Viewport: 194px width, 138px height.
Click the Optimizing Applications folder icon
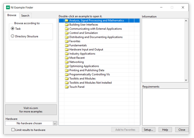coord(67,66)
